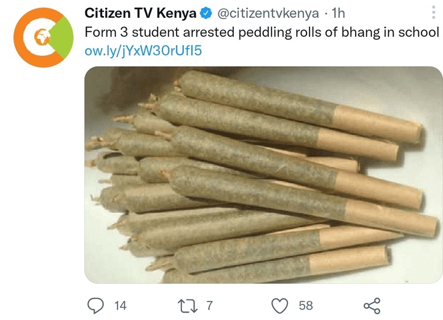Click the blue verified badge
Image resolution: width=443 pixels, height=320 pixels.
(206, 13)
